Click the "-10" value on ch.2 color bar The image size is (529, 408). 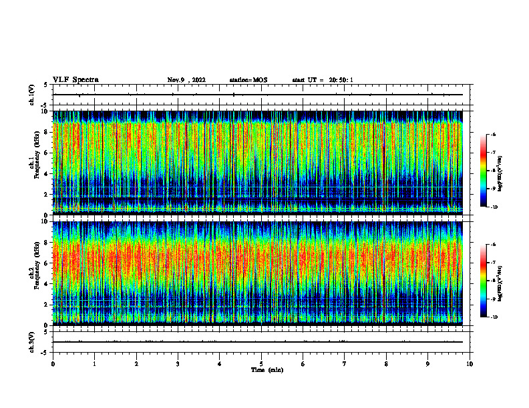click(x=494, y=317)
